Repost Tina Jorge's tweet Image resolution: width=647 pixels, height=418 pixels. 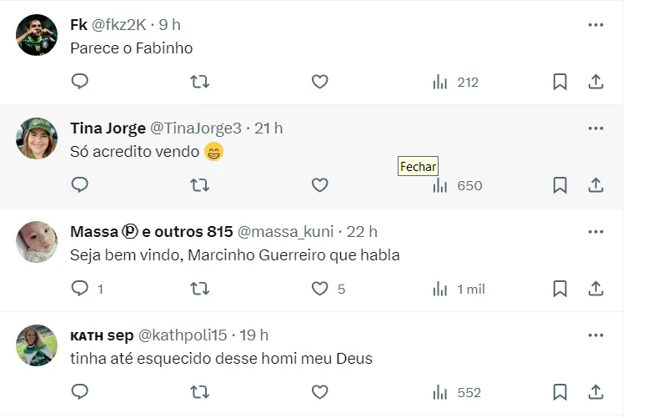click(x=200, y=185)
